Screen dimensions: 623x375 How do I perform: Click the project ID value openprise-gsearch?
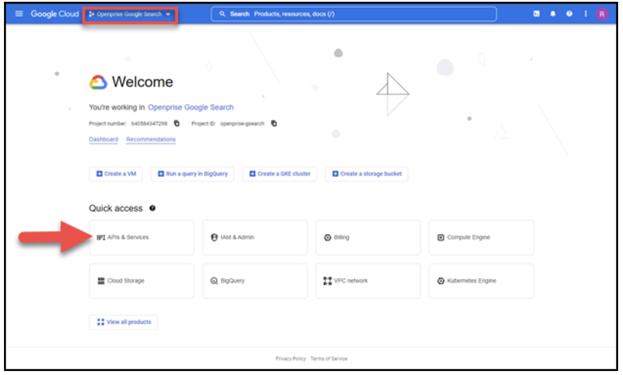242,124
